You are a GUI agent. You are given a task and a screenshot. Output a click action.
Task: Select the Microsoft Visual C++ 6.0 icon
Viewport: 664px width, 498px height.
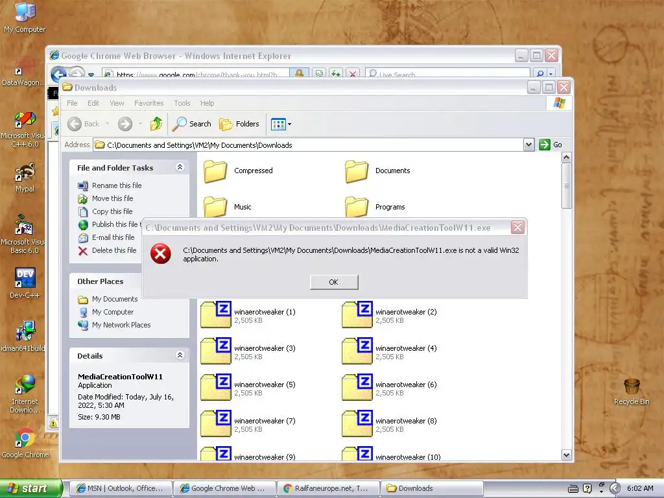(x=24, y=130)
